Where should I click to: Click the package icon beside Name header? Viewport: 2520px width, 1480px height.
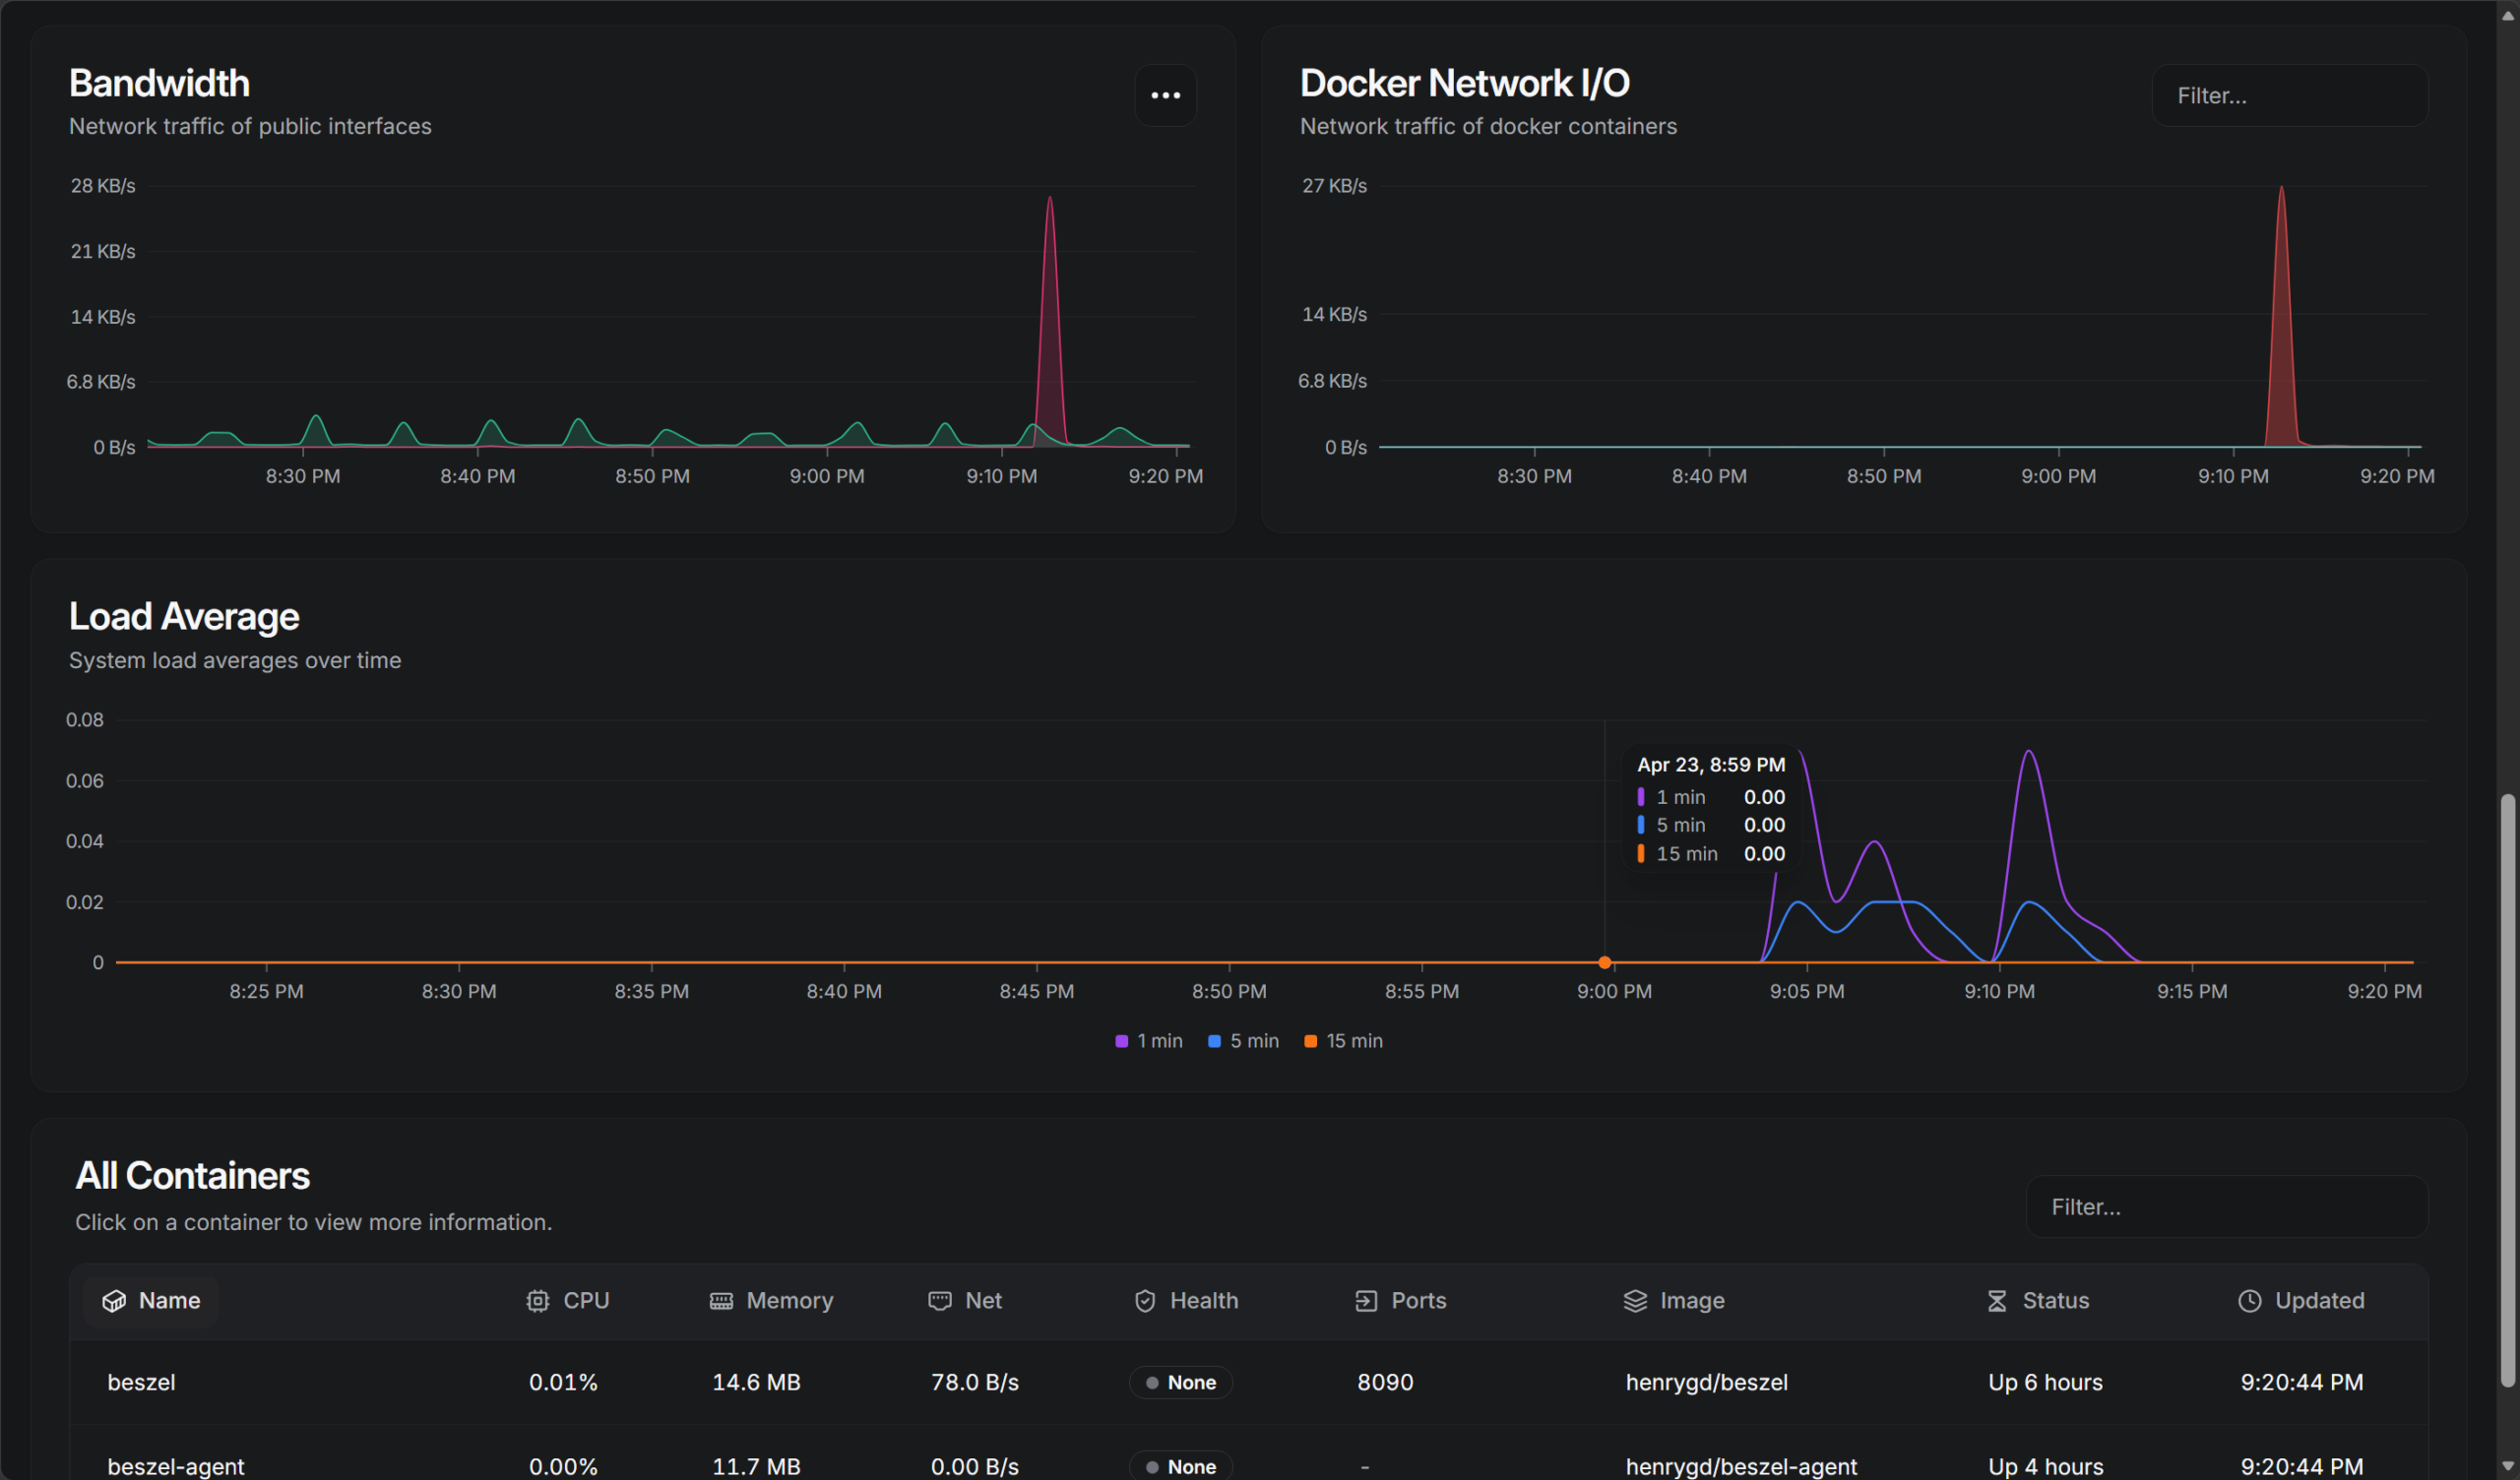114,1300
